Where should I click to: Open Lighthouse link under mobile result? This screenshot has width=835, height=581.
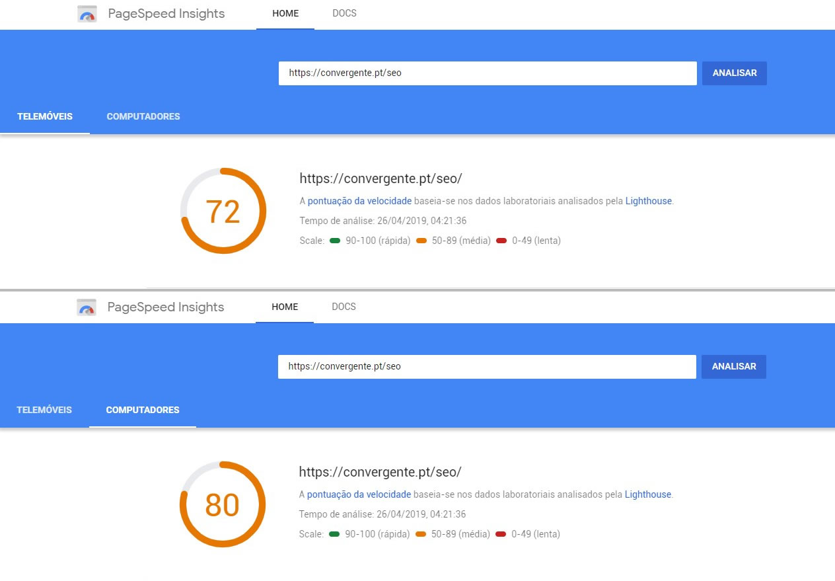pyautogui.click(x=649, y=202)
